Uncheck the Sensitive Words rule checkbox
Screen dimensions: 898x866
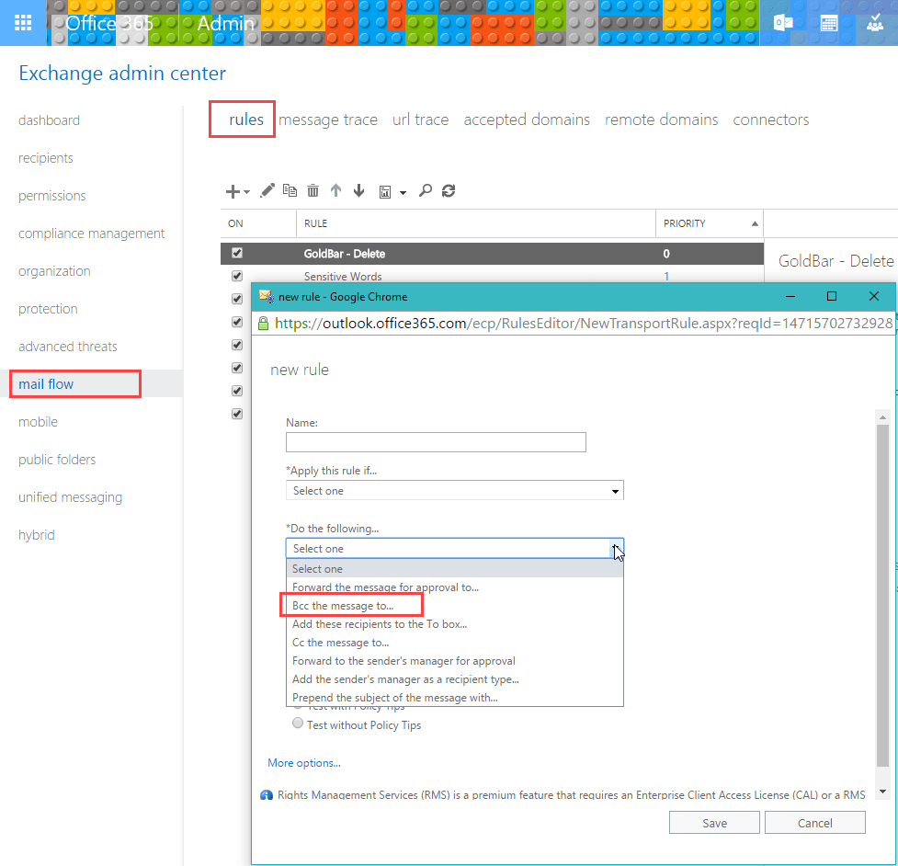tap(237, 276)
